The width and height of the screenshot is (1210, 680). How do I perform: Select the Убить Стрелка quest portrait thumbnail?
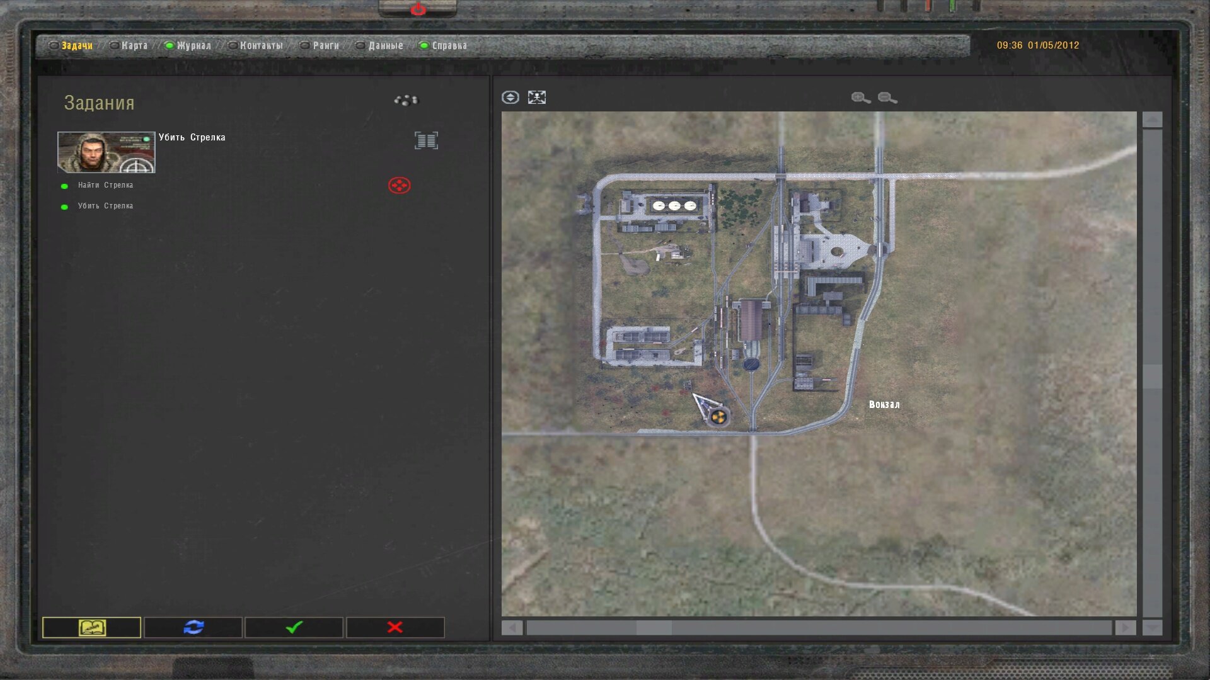click(x=106, y=152)
